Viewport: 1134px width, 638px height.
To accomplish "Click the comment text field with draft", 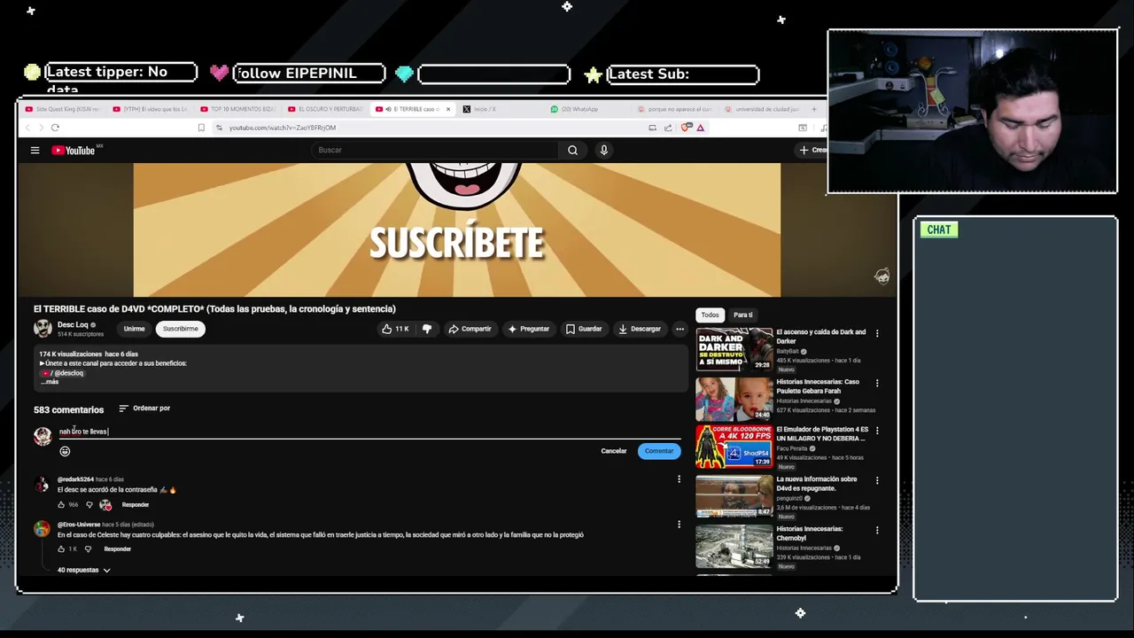I will [369, 432].
